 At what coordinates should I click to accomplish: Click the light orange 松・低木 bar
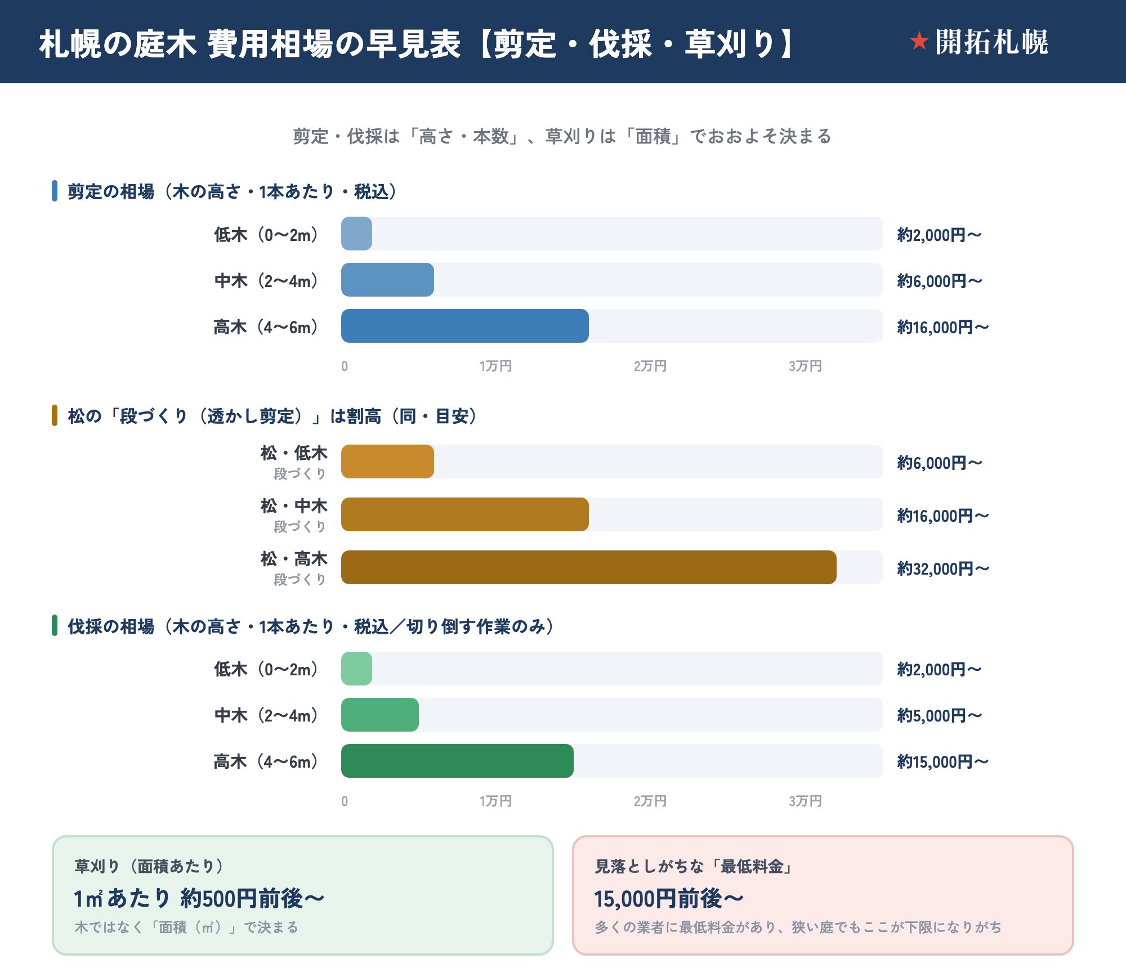click(x=387, y=461)
